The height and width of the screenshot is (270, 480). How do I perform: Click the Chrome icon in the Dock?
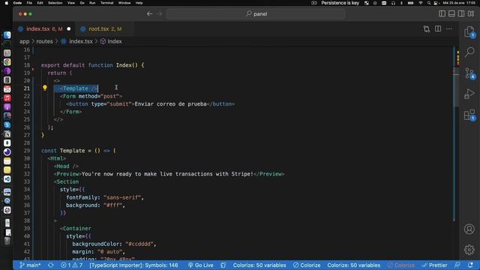(x=7, y=62)
